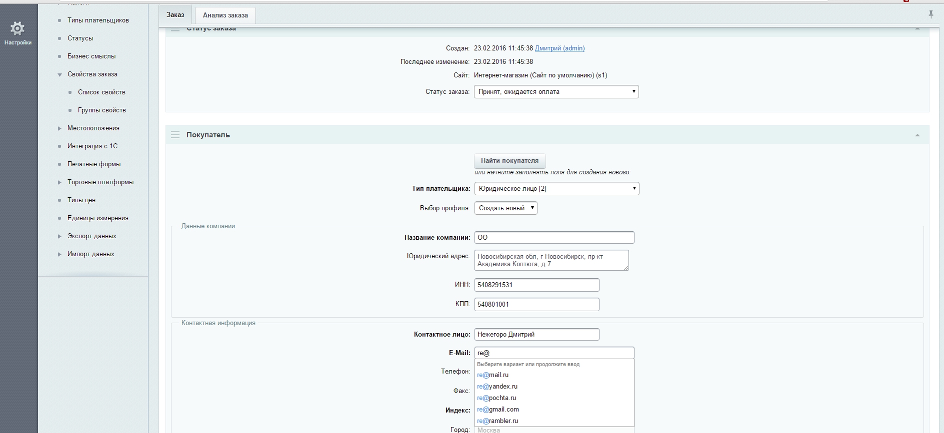Image resolution: width=944 pixels, height=433 pixels.
Task: Select the re@yandex.ru autocomplete suggestion
Action: 497,387
